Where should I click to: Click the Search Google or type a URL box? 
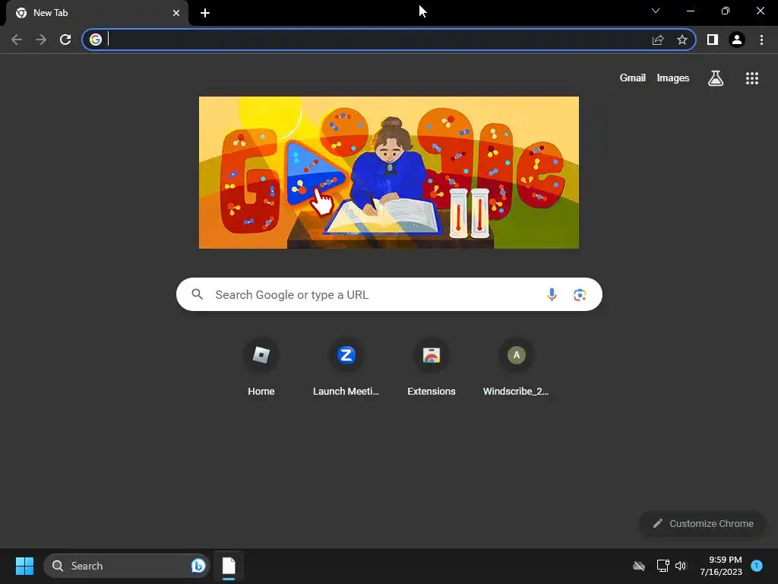tap(390, 294)
